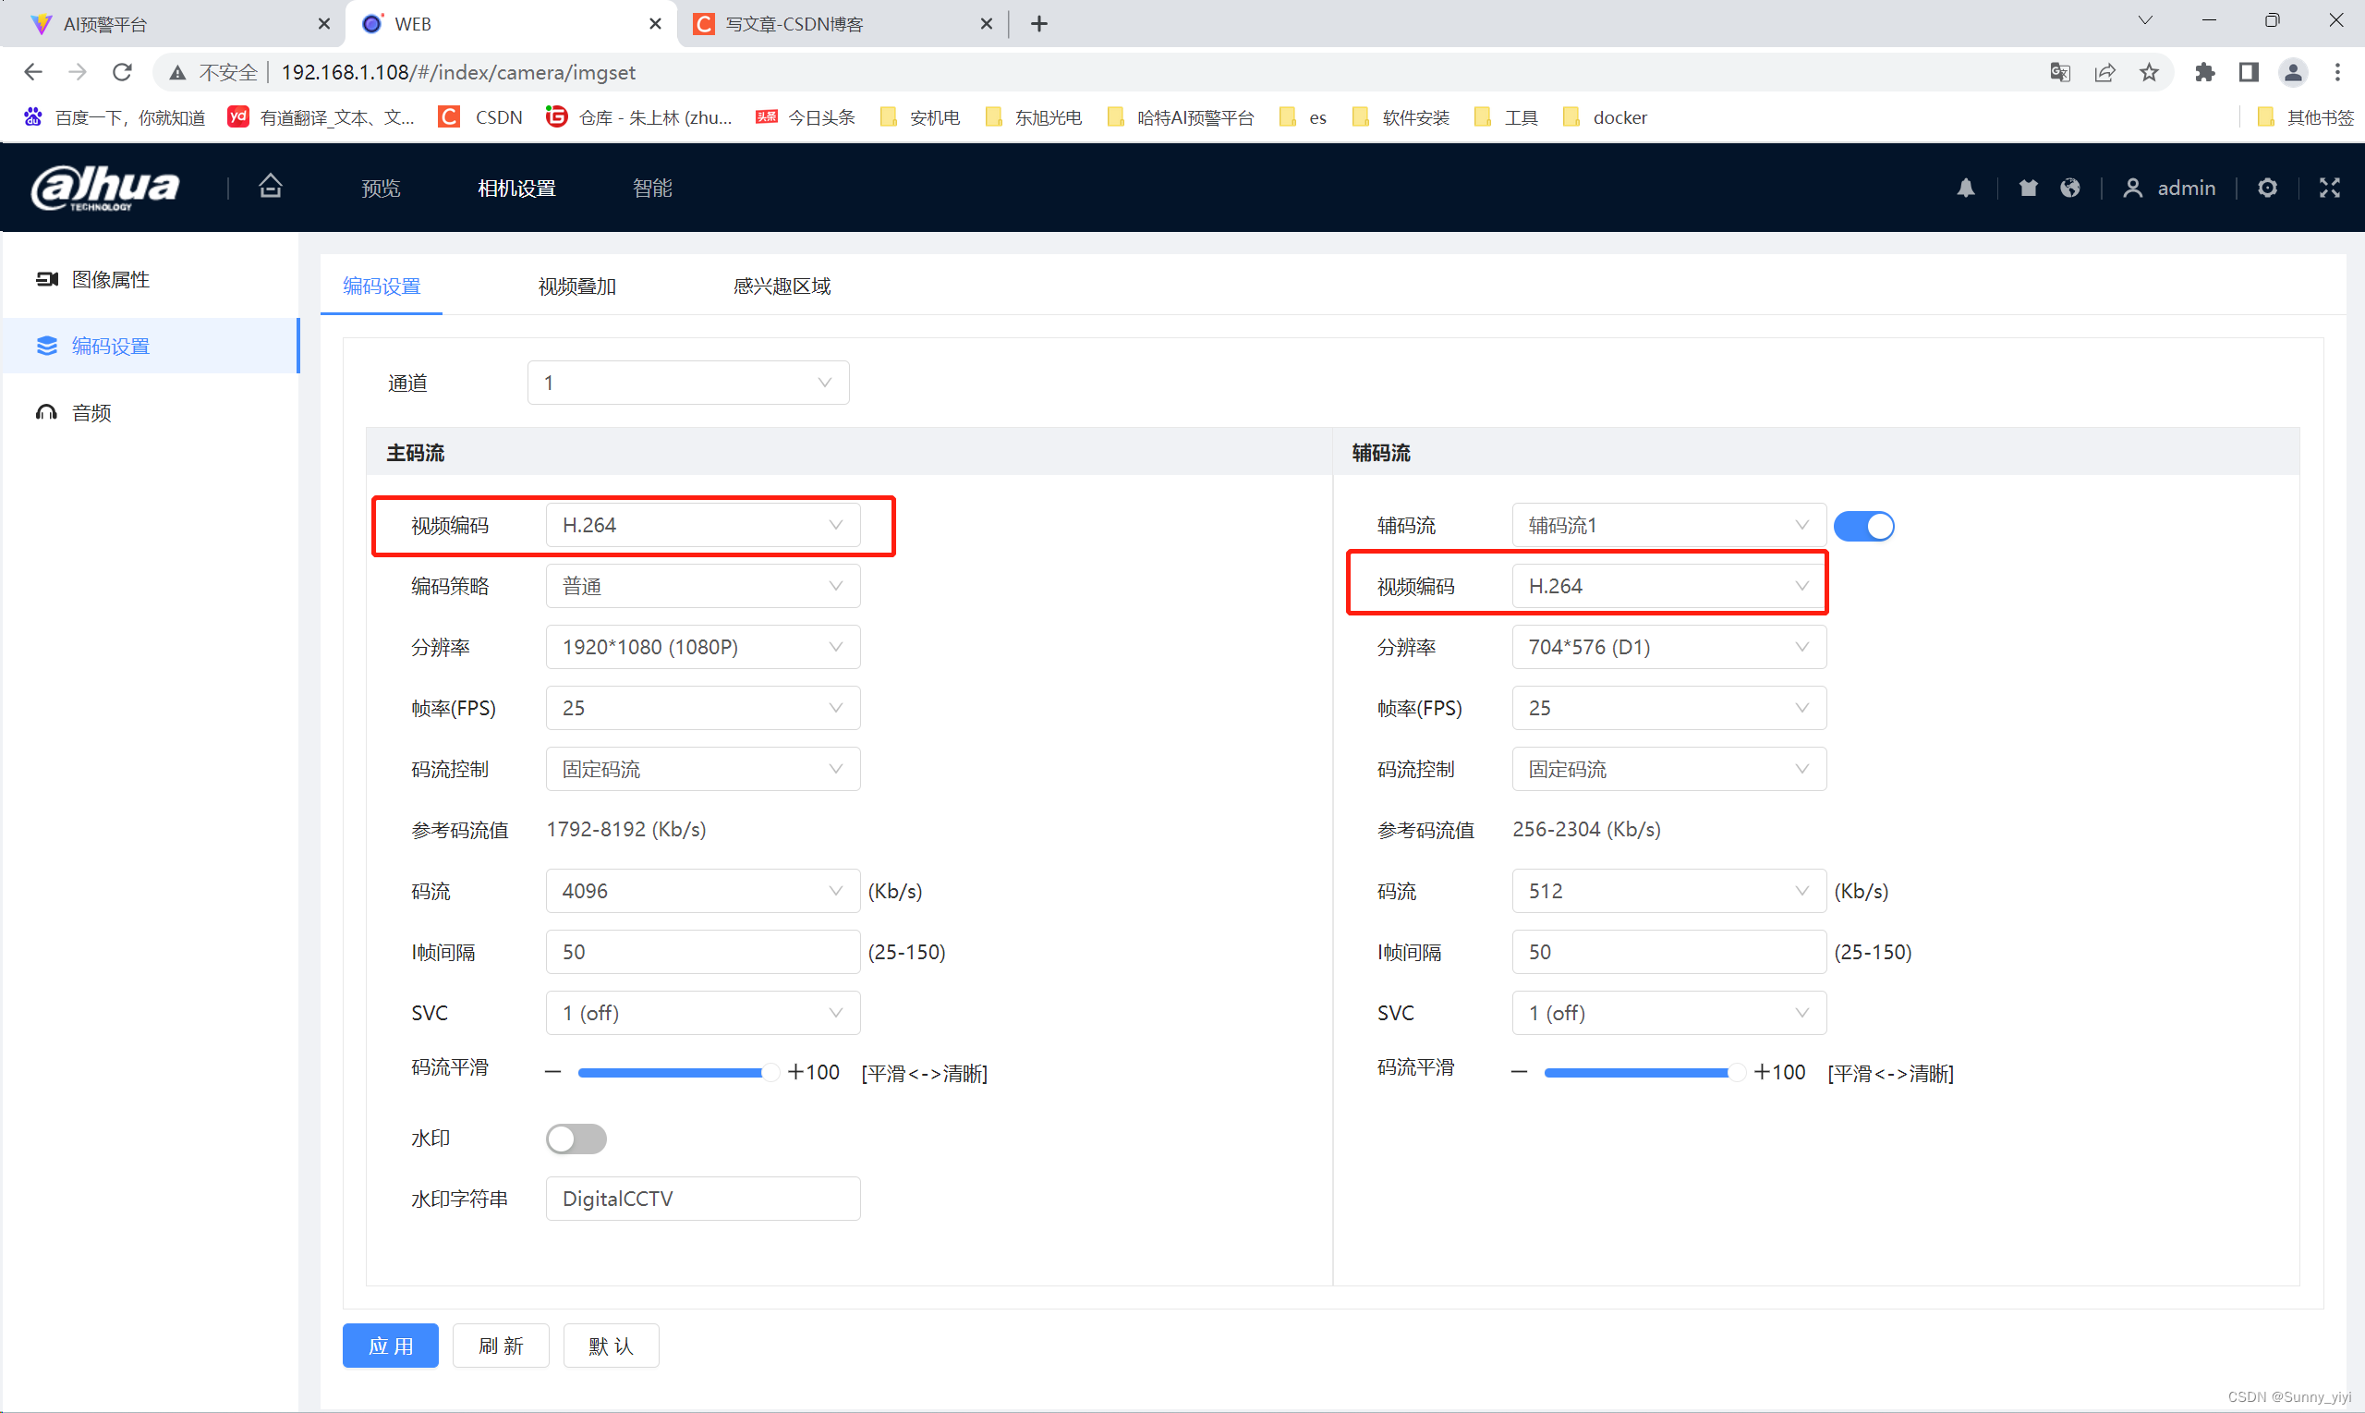
Task: Click the home icon in navigation bar
Action: [271, 187]
